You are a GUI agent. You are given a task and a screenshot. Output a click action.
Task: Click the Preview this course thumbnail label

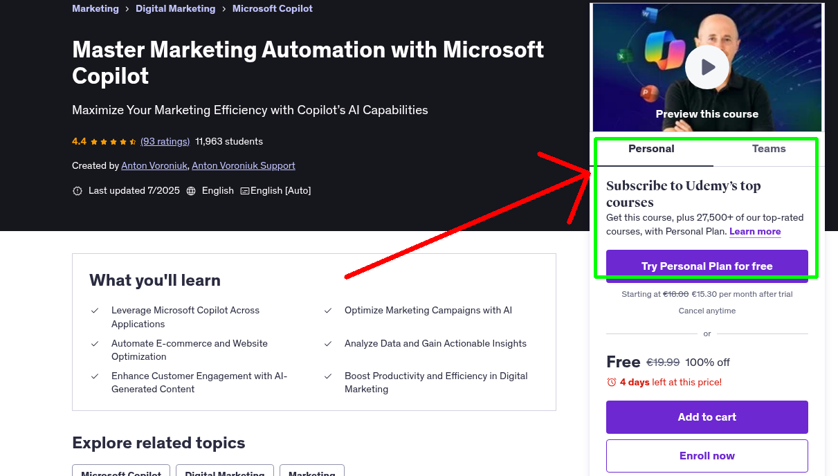pos(707,114)
